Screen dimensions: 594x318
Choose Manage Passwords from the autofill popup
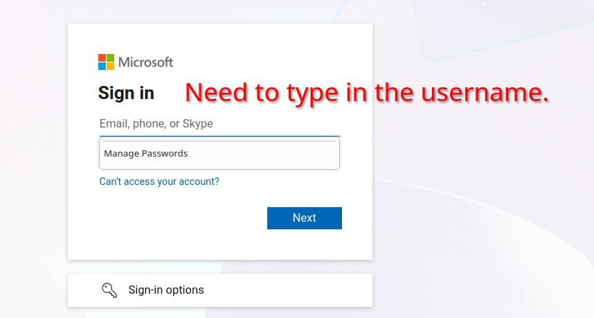click(146, 154)
